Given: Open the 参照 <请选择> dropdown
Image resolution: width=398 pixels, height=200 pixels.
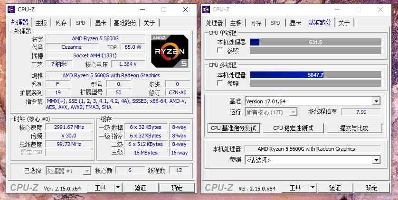Looking at the screenshot, I should 313,160.
